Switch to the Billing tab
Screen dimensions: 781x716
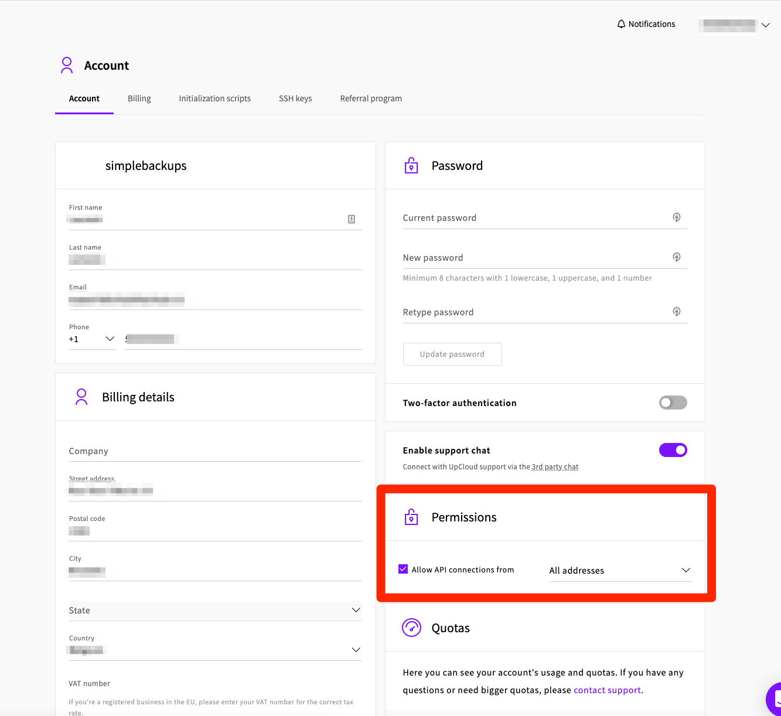pos(139,98)
